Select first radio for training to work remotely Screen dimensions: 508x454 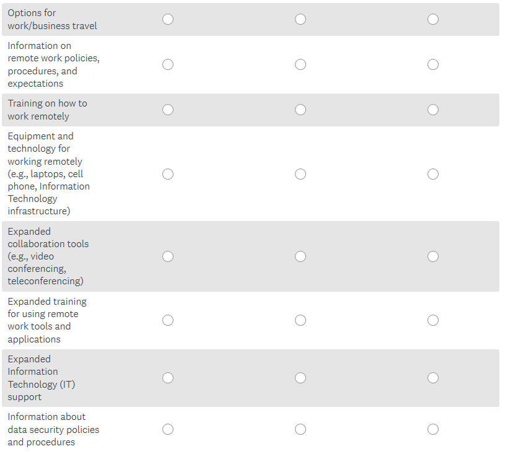tap(168, 110)
